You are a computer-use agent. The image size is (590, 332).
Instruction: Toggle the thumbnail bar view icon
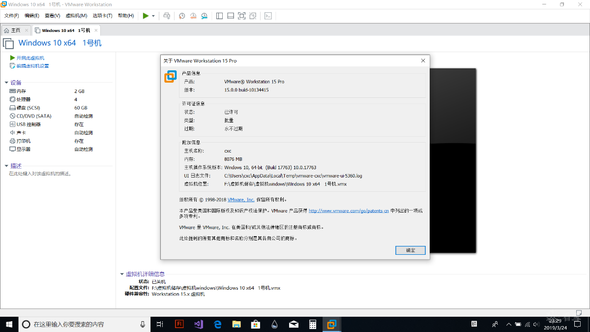click(x=230, y=16)
